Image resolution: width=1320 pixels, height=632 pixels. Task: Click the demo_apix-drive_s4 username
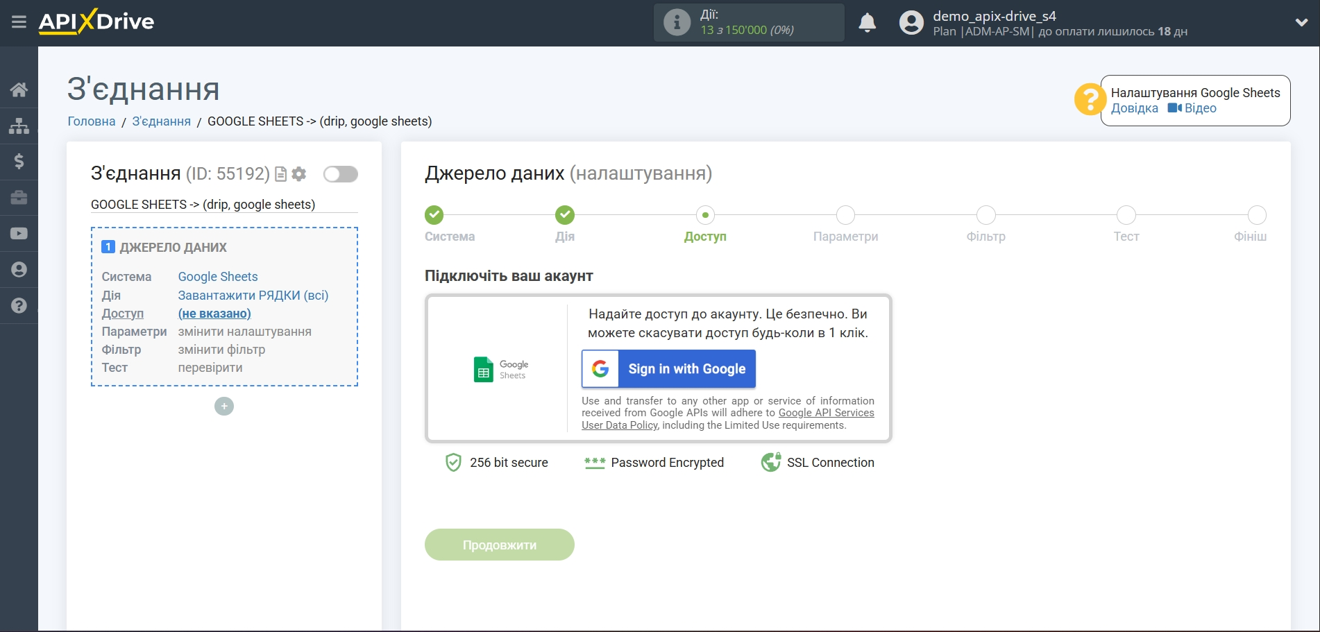(995, 16)
